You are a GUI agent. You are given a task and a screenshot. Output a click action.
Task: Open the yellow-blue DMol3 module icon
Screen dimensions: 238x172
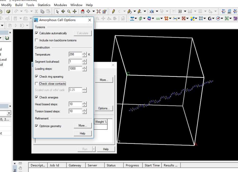coord(193,19)
